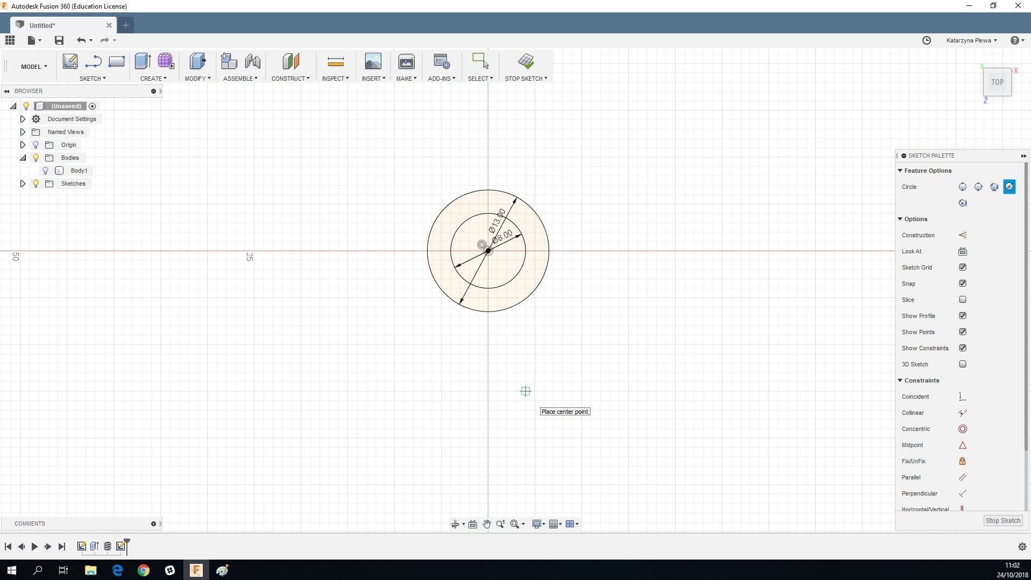1031x580 pixels.
Task: Click the New Component assemble icon
Action: point(229,61)
